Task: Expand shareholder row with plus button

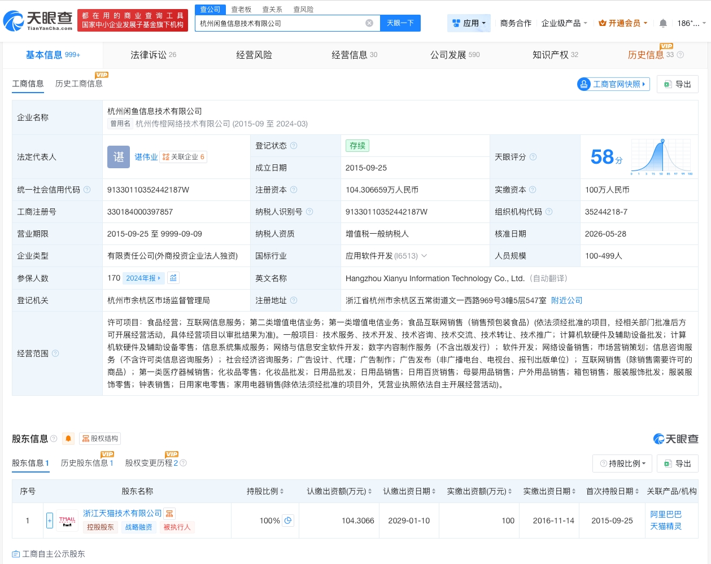Action: tap(50, 521)
